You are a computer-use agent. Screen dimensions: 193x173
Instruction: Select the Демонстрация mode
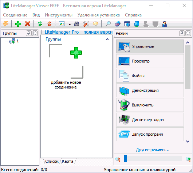point(150,90)
